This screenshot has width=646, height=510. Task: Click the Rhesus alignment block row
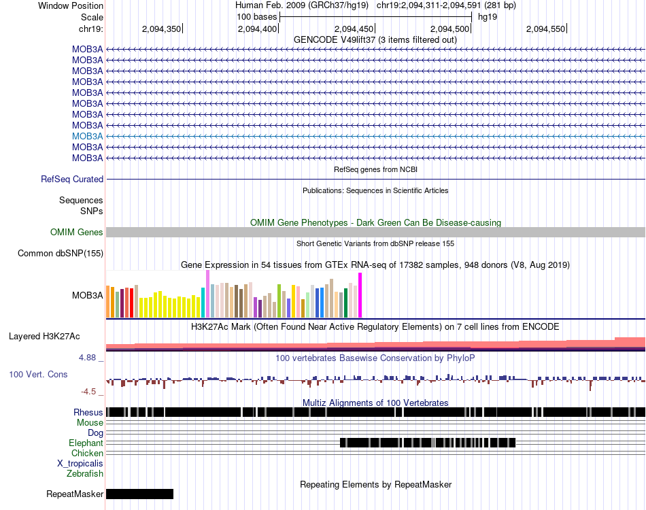tap(375, 412)
